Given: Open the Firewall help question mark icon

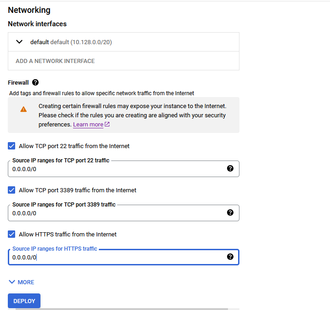Looking at the screenshot, I should click(x=35, y=82).
